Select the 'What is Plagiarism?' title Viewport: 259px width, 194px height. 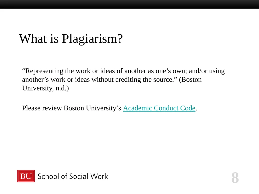71,39
